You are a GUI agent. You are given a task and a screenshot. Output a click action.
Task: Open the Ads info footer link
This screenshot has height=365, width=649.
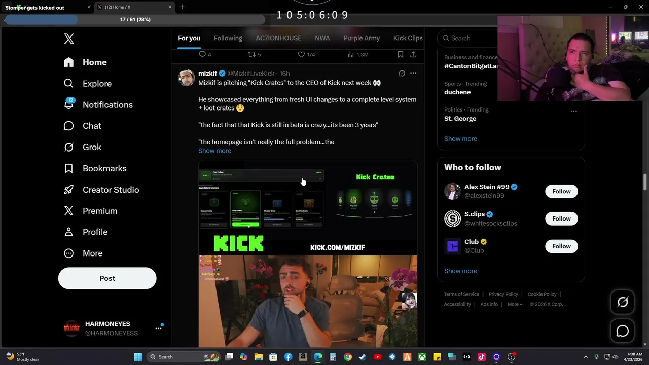489,304
